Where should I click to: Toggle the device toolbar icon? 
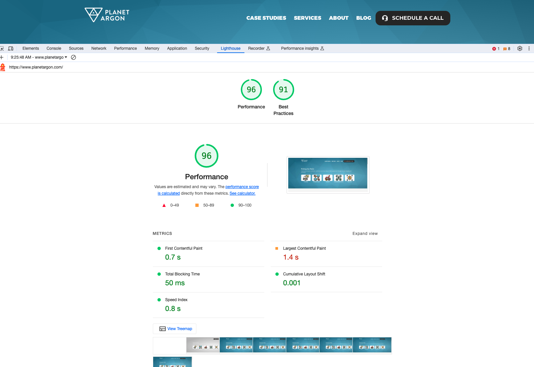pos(11,48)
